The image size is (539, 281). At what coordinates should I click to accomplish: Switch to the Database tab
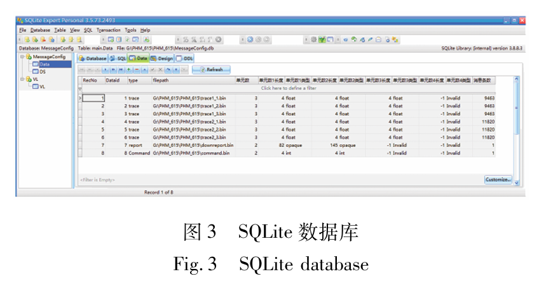(x=93, y=58)
